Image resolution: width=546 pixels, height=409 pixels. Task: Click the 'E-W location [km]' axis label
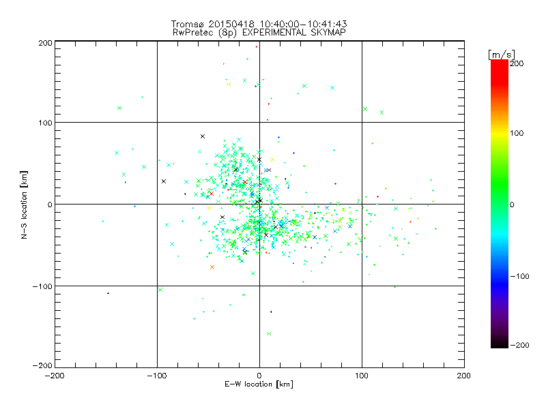(259, 384)
